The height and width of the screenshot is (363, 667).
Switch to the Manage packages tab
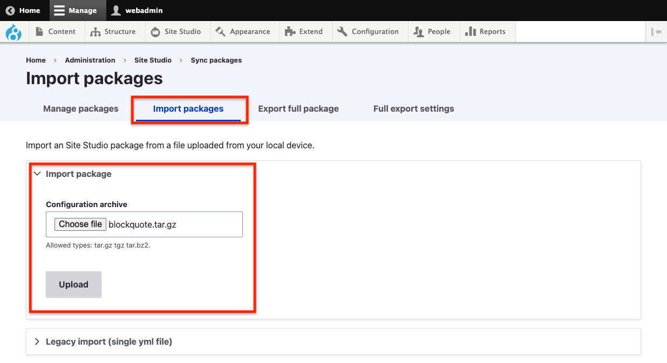click(x=80, y=108)
